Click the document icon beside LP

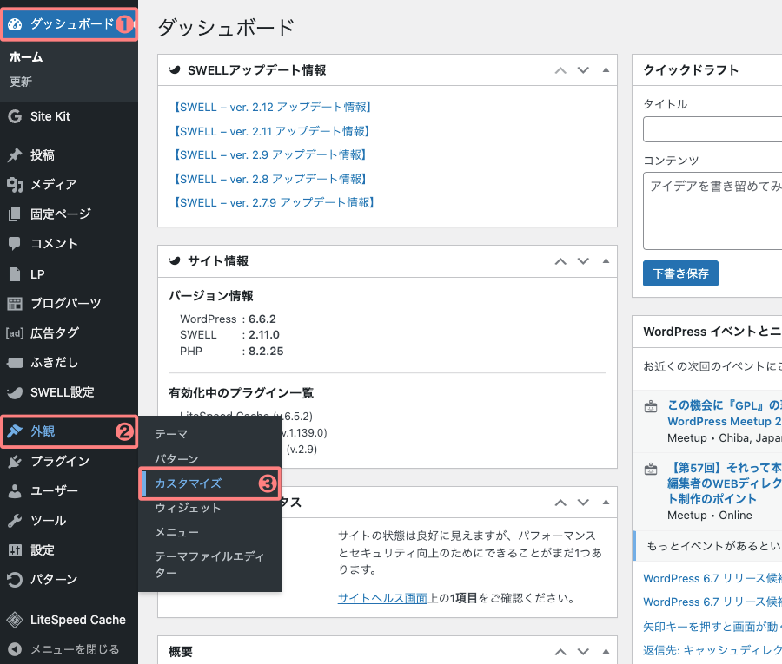[15, 274]
